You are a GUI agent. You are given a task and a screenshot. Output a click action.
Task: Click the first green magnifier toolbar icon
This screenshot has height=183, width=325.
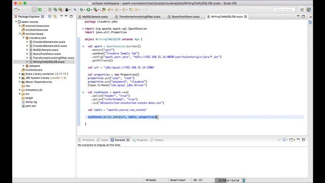click(x=55, y=10)
